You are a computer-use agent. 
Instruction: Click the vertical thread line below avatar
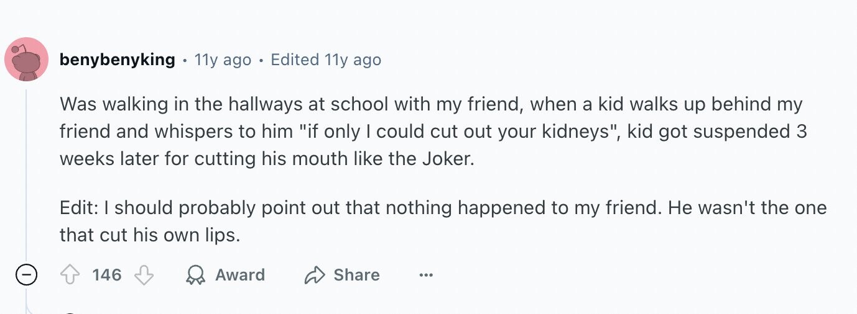click(x=26, y=174)
